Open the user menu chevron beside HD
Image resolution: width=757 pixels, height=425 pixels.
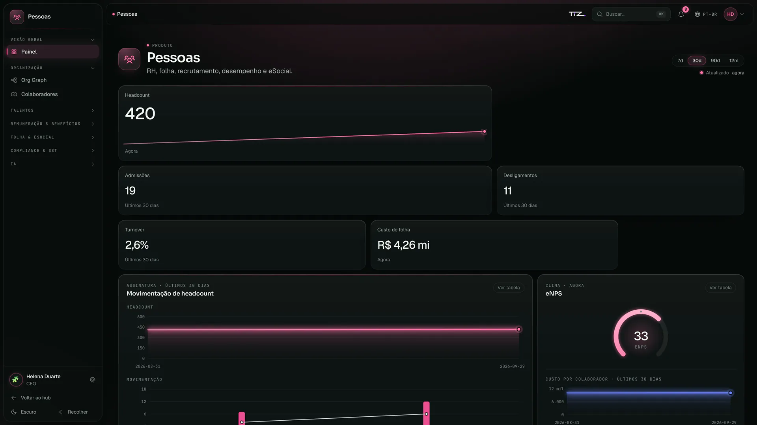tap(742, 14)
